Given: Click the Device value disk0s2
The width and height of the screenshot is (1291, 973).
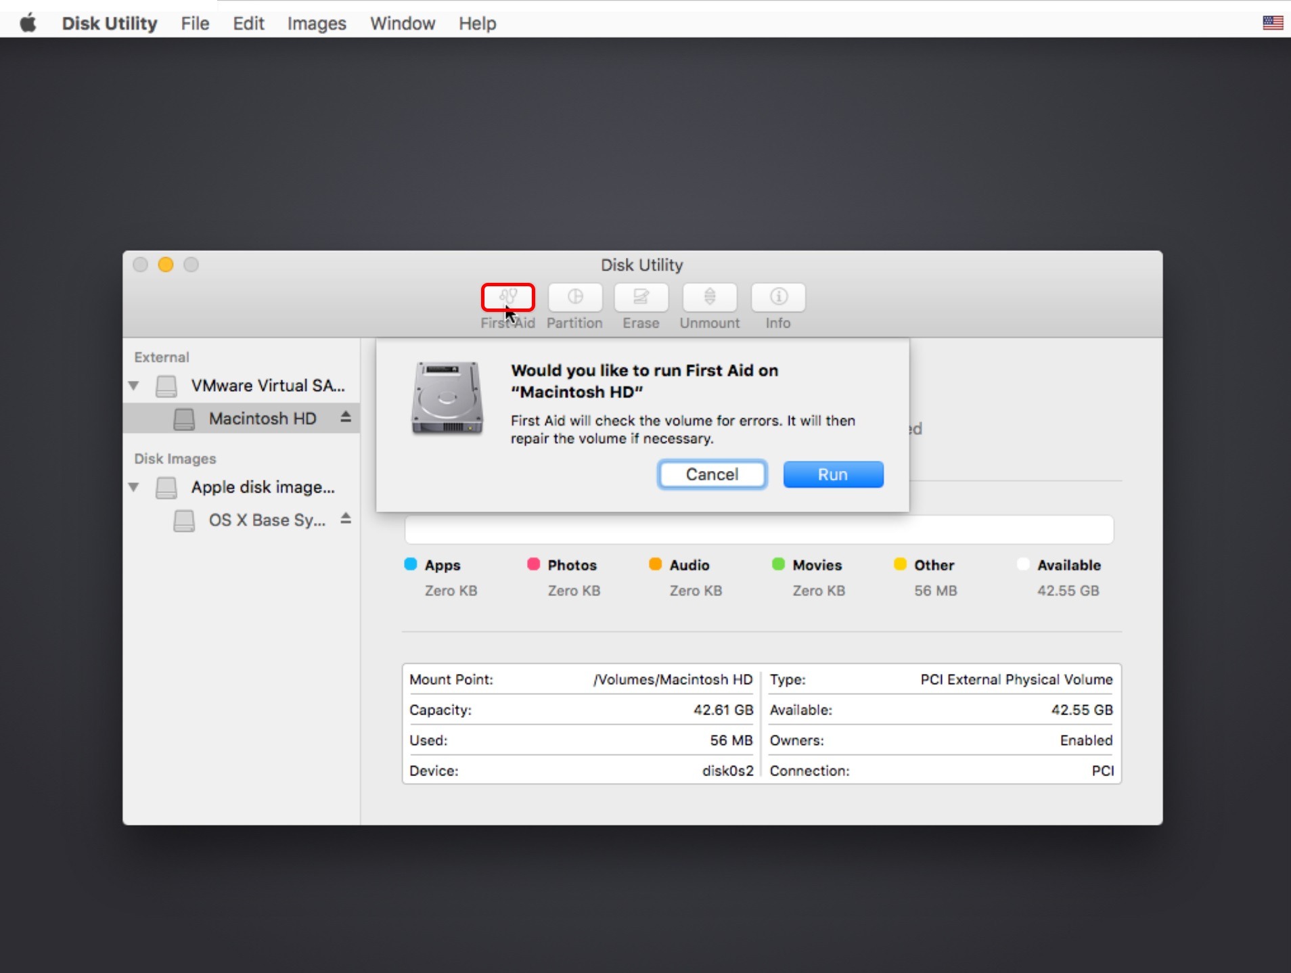Looking at the screenshot, I should click(728, 771).
